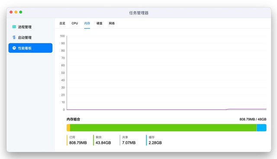Switch to the 总览 tab
The width and height of the screenshot is (277, 159).
(x=62, y=23)
